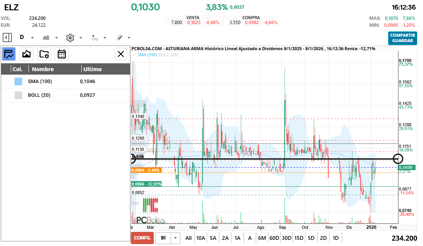This screenshot has width=423, height=246.
Task: Click the add indicator icon
Action: click(95, 37)
